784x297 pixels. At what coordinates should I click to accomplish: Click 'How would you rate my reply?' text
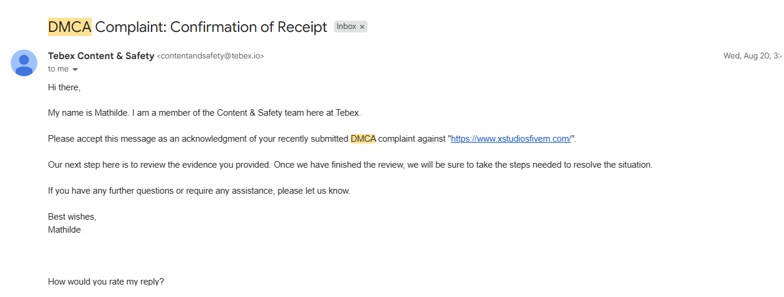pos(106,282)
